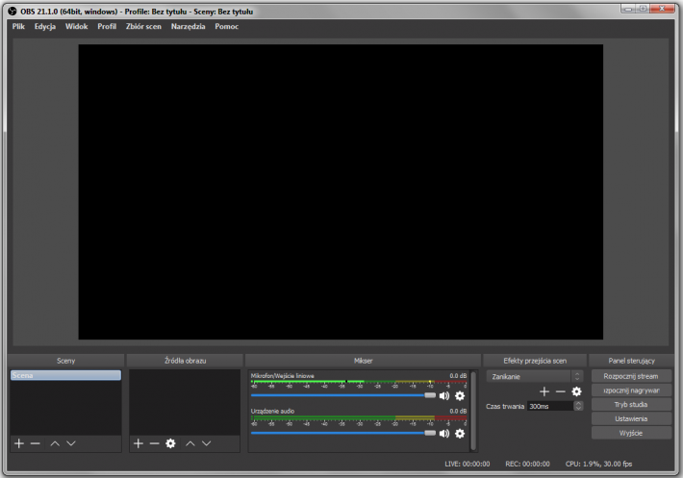Enable Tryb studia button
The image size is (683, 478).
[631, 405]
